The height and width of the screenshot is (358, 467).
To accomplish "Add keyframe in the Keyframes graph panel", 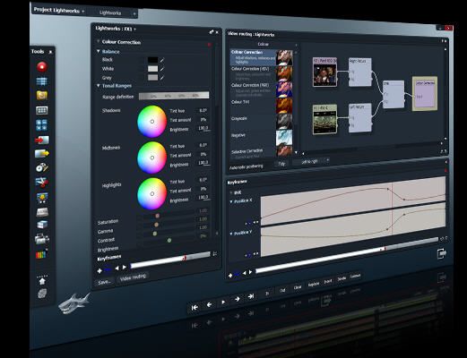I will (x=230, y=276).
